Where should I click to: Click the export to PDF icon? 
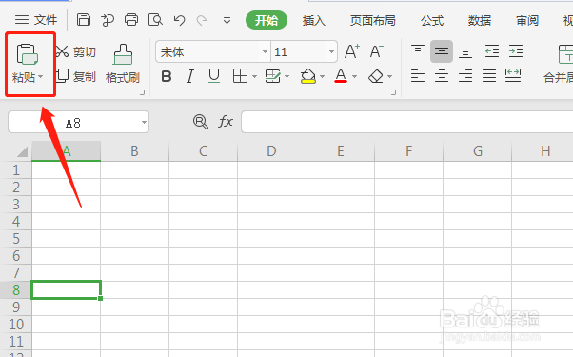click(108, 20)
